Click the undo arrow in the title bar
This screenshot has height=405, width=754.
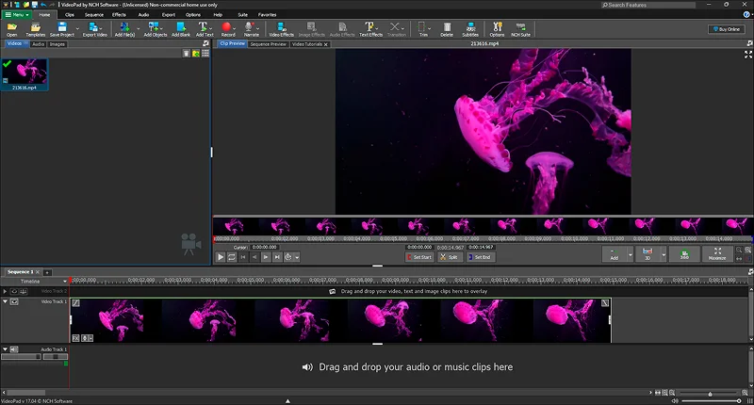click(43, 5)
